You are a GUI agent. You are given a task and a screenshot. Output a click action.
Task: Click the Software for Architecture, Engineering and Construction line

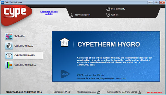coord(102,78)
